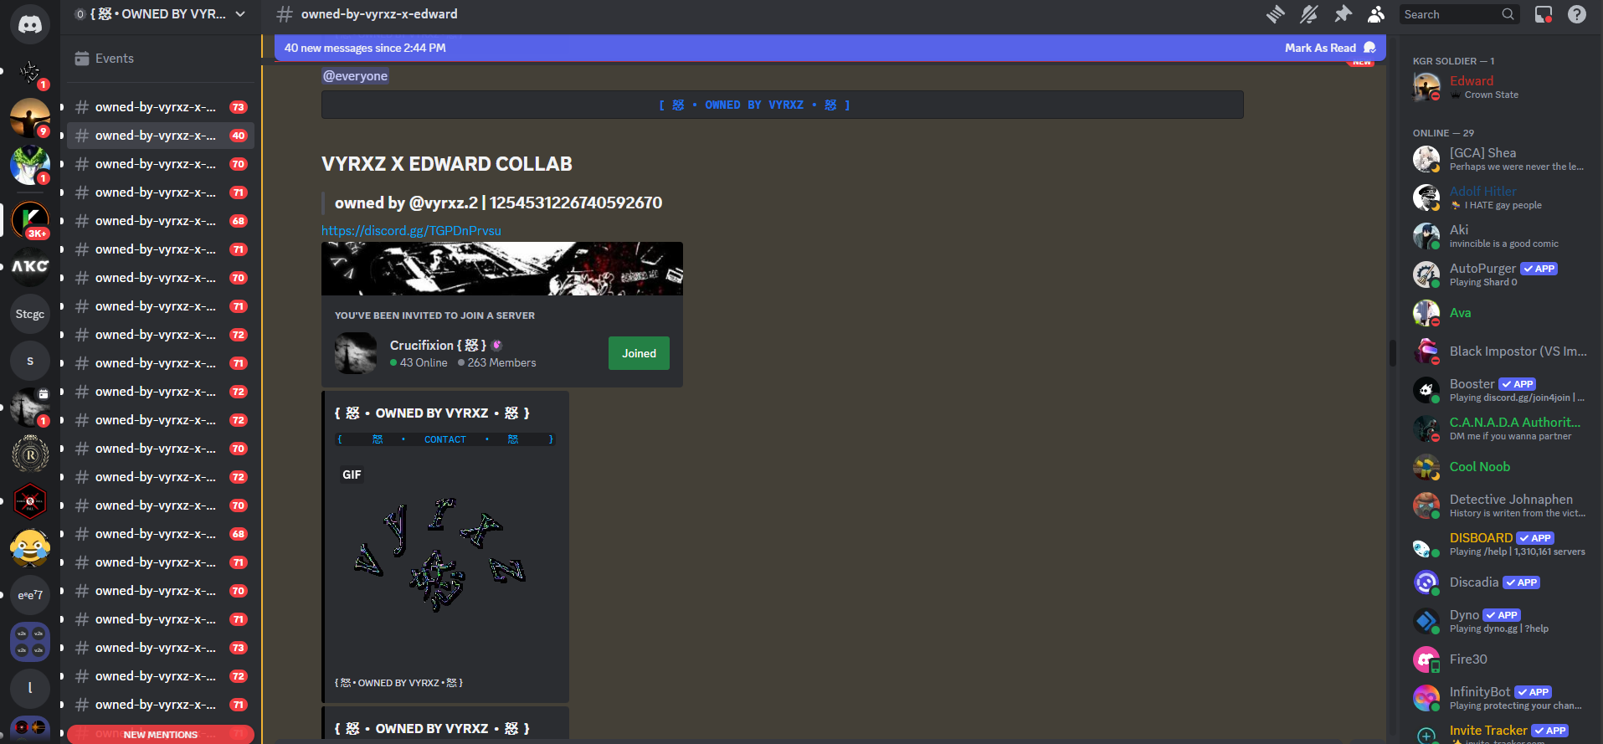Hide the member list panel

[1376, 14]
